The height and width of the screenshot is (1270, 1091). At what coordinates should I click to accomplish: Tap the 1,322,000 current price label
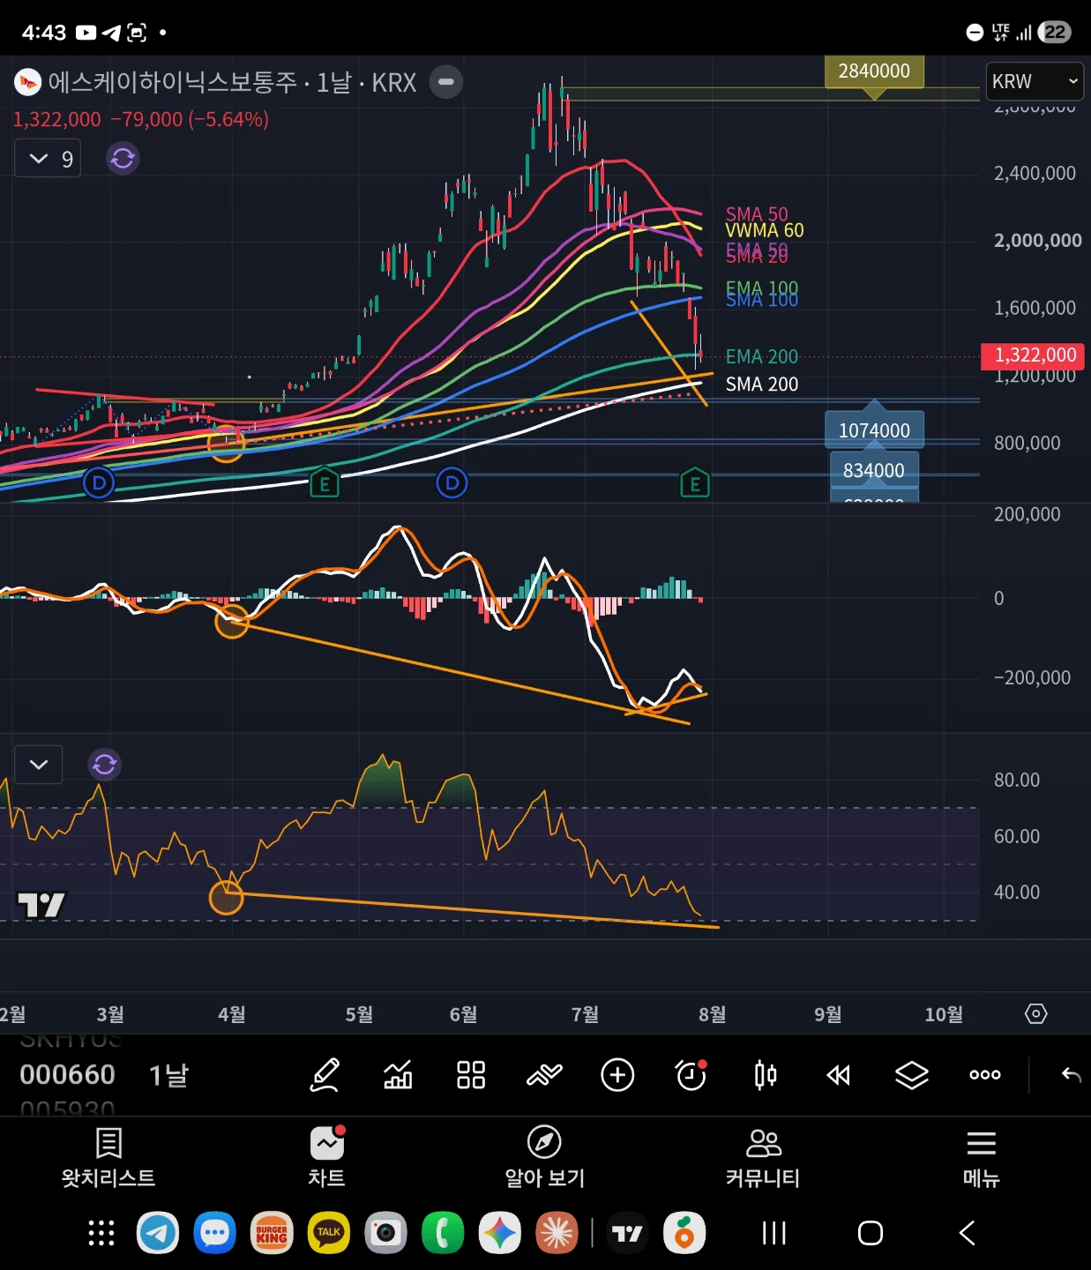1033,355
